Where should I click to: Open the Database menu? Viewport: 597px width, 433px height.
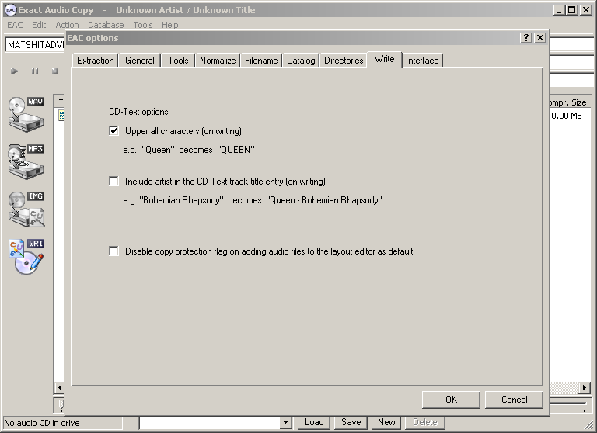tap(106, 25)
